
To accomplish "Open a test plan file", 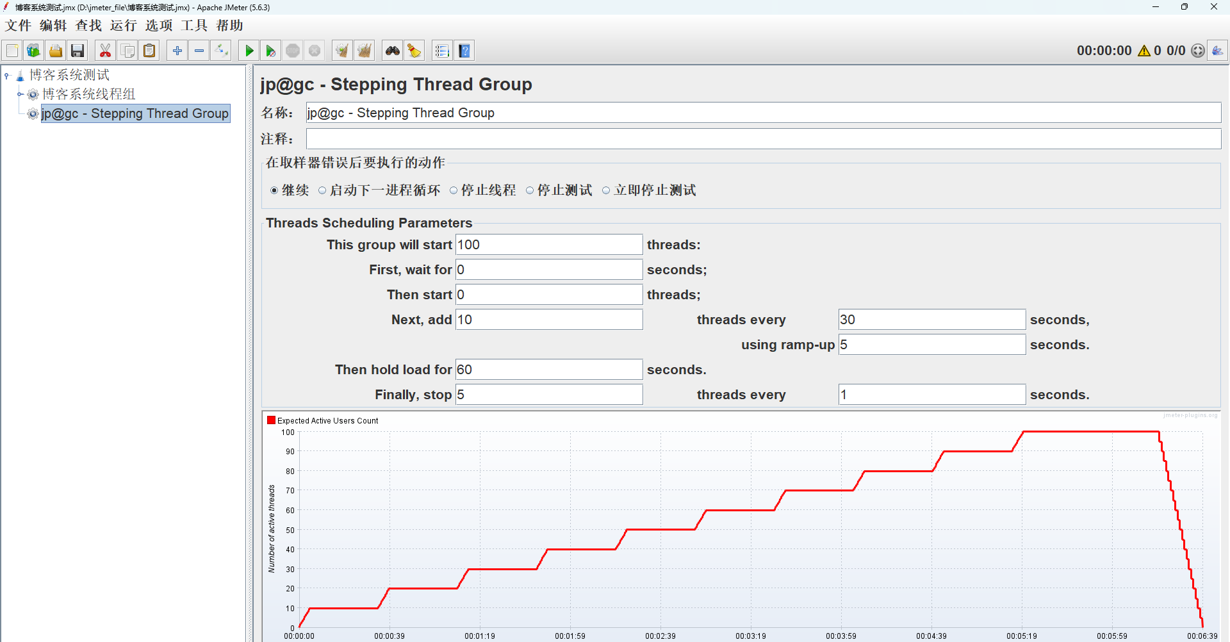I will tap(56, 51).
